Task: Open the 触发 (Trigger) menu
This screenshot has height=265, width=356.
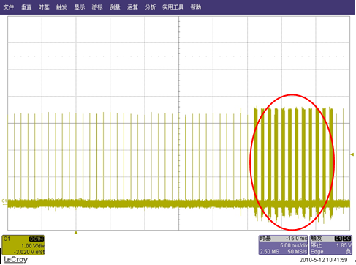Action: [x=61, y=7]
